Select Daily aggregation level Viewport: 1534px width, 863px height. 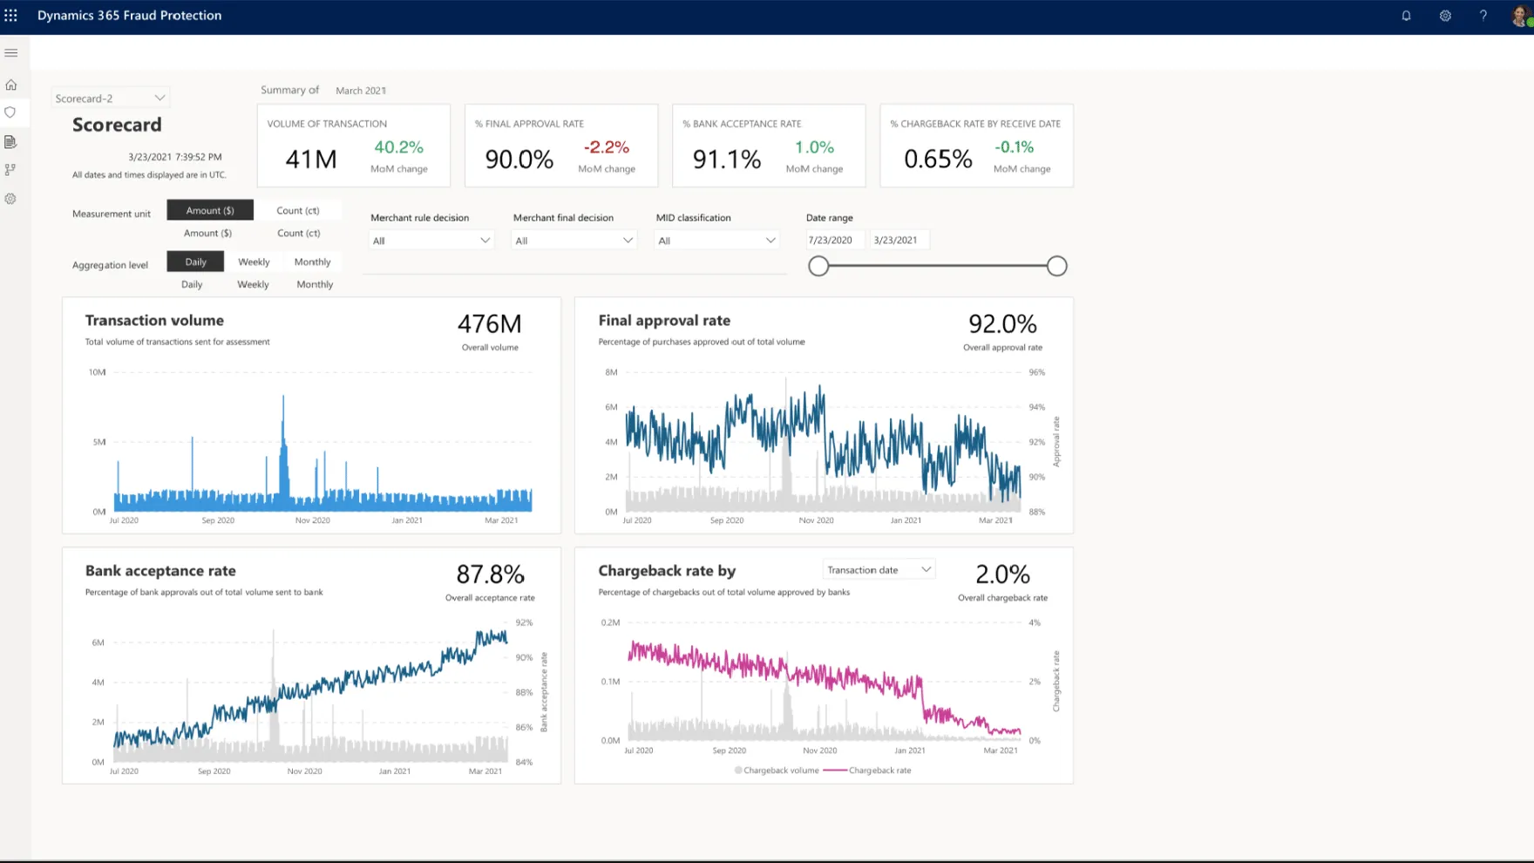(195, 262)
